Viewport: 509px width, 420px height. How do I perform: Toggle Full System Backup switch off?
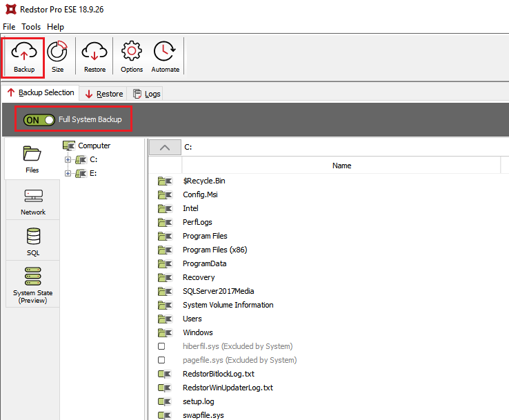coord(39,120)
